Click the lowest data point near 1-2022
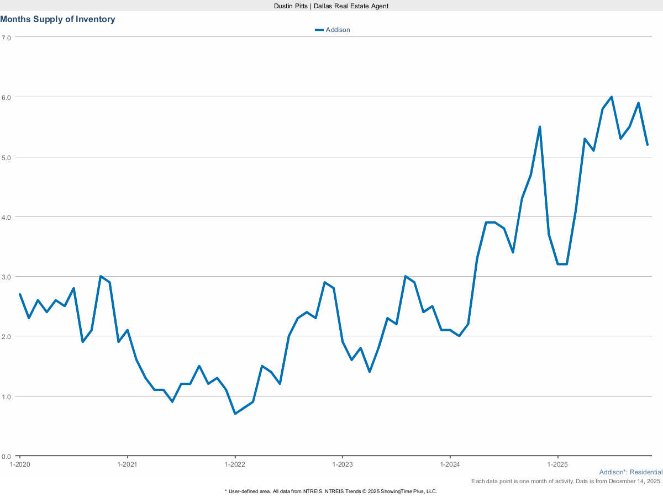 click(235, 412)
